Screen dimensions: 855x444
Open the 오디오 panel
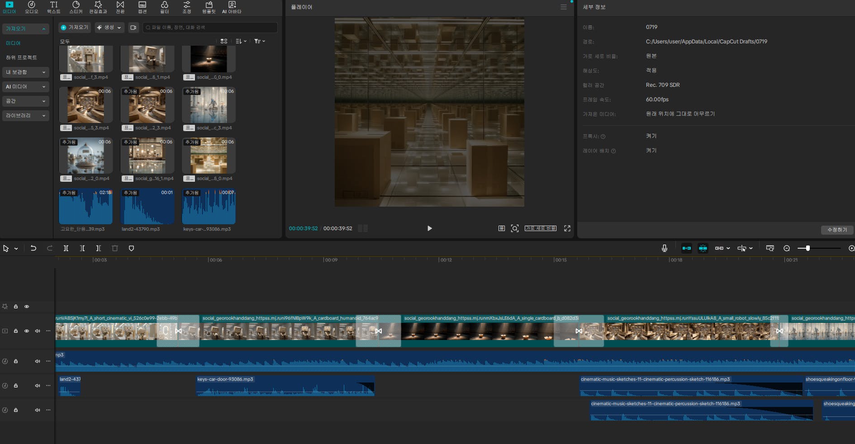(31, 7)
